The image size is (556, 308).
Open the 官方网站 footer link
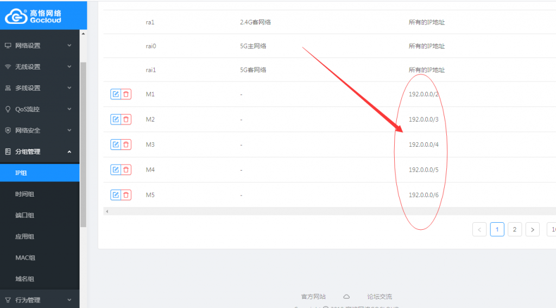(x=313, y=297)
